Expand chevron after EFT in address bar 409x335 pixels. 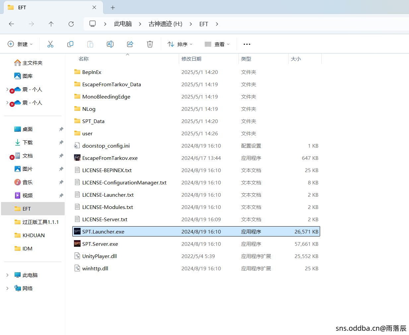coord(217,24)
